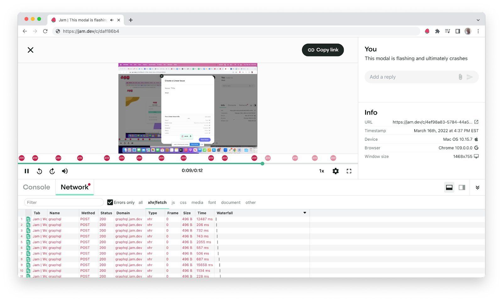Mute the video volume speaker icon
The height and width of the screenshot is (301, 503).
tap(65, 171)
